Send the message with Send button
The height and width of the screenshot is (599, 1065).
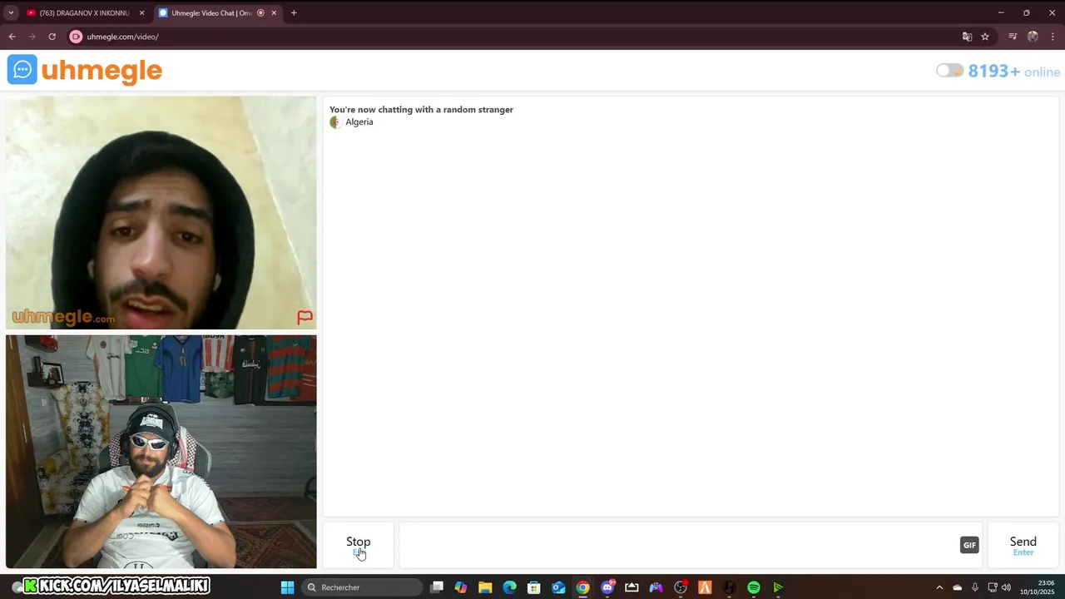coord(1023,545)
